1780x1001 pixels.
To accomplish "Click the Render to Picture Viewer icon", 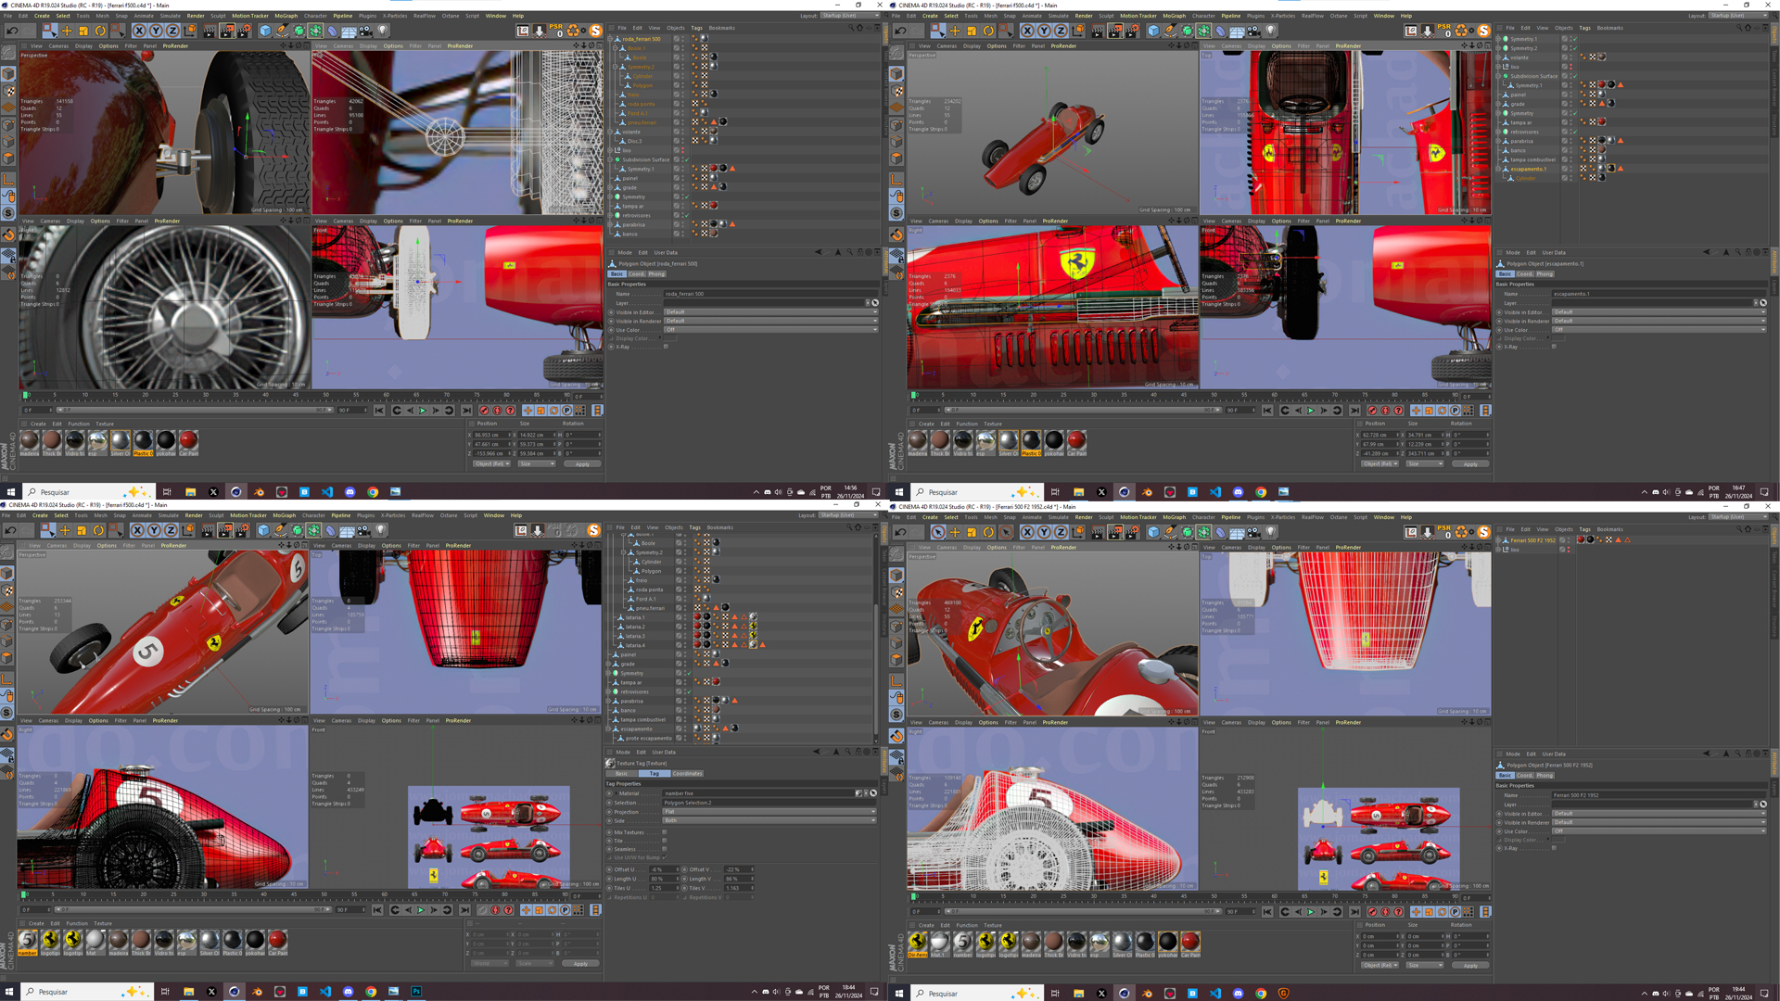I will tap(228, 31).
